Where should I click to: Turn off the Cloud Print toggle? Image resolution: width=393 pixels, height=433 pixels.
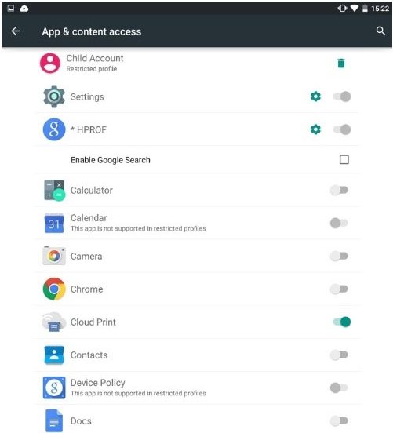pyautogui.click(x=342, y=322)
